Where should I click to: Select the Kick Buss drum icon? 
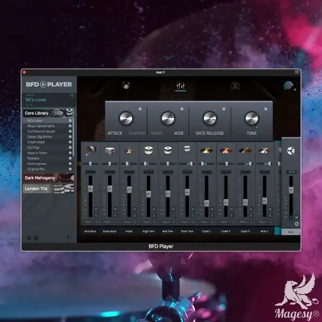(x=91, y=151)
